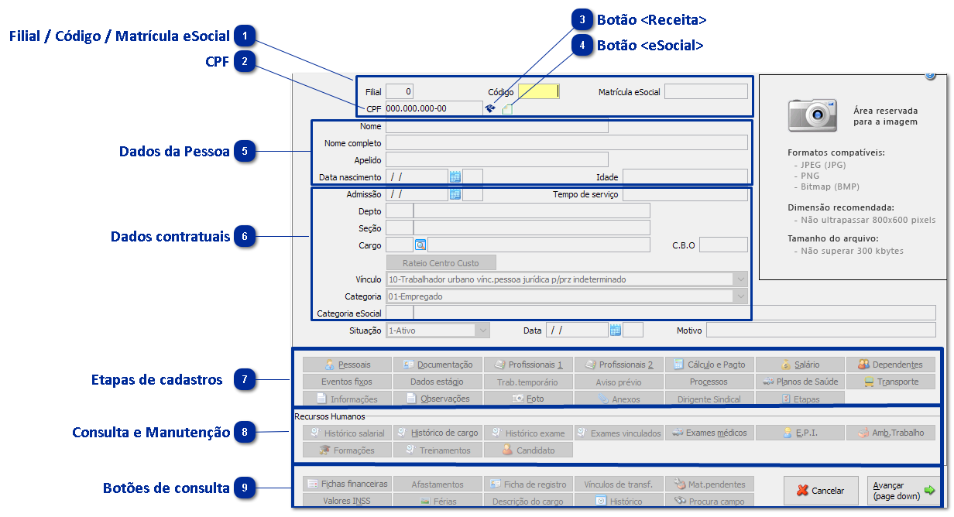Open the Pessoais registration step
The height and width of the screenshot is (517, 954).
(347, 365)
